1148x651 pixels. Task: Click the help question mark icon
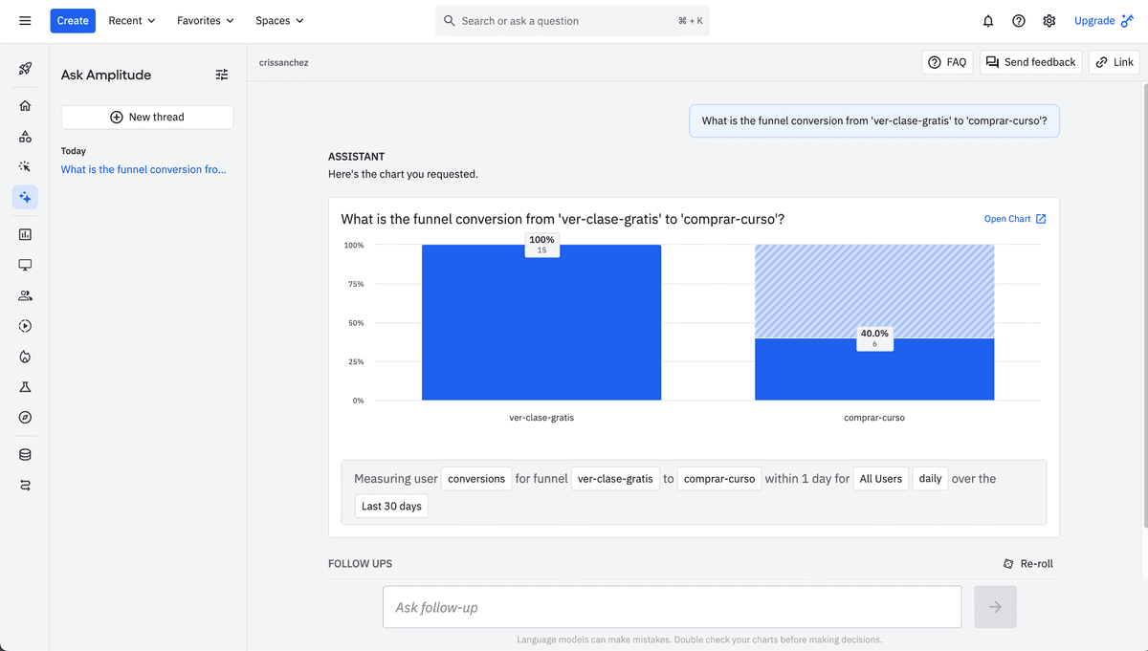(1019, 21)
